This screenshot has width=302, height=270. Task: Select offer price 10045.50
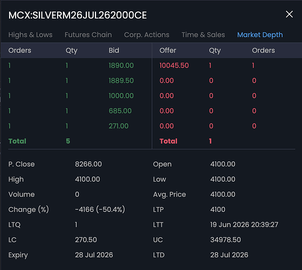click(x=174, y=65)
